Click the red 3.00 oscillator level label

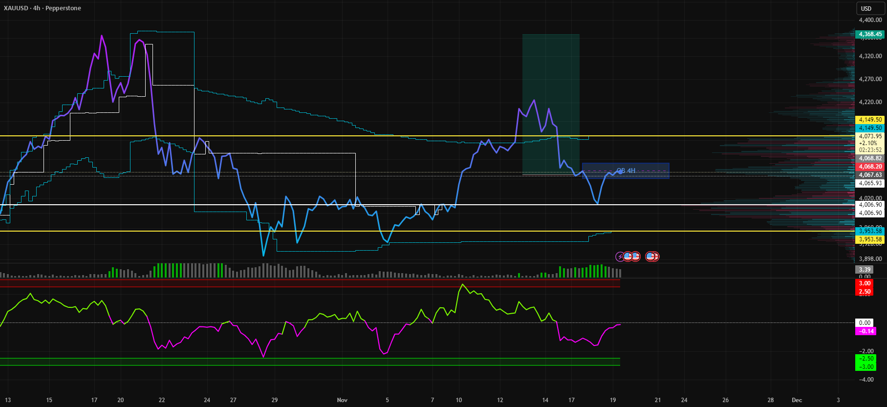point(865,283)
